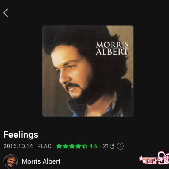Click the red star in the watermark logo
This screenshot has height=169, width=169.
(x=141, y=158)
